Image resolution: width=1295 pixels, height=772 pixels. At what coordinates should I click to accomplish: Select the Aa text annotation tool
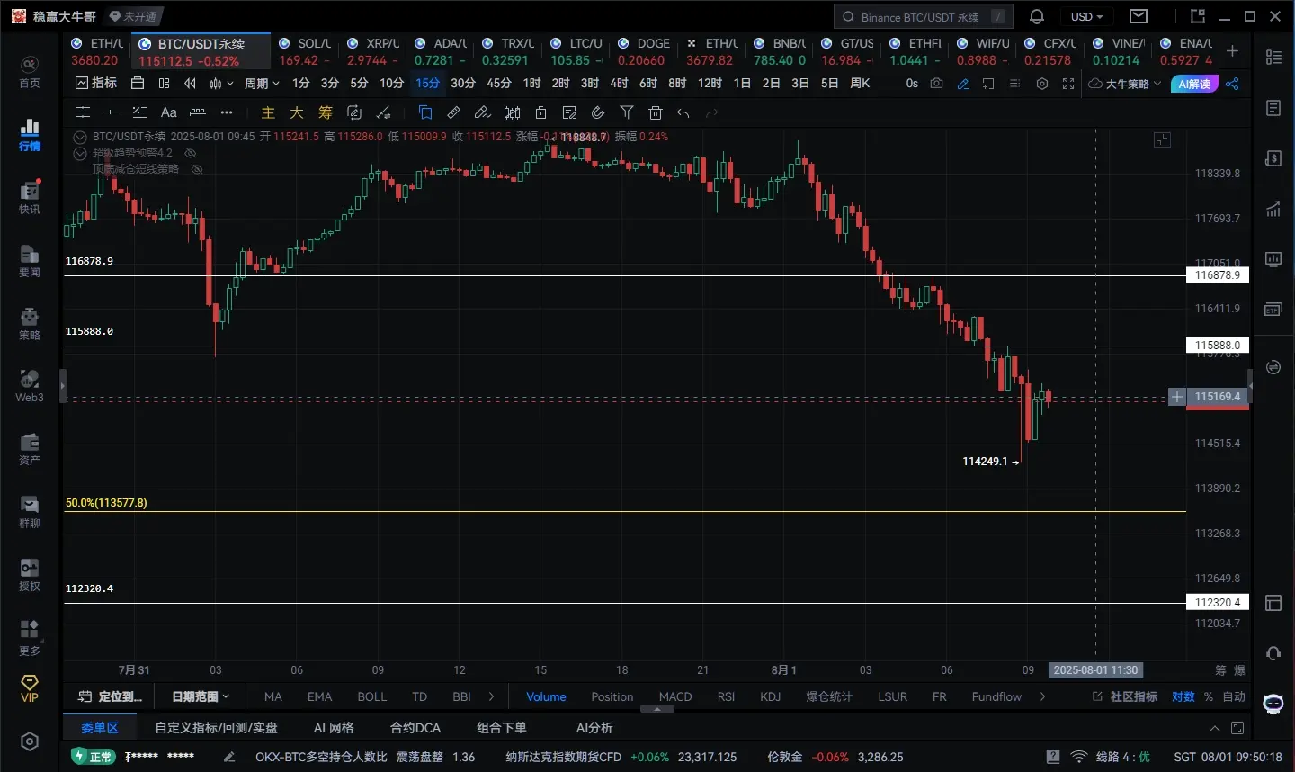coord(169,112)
